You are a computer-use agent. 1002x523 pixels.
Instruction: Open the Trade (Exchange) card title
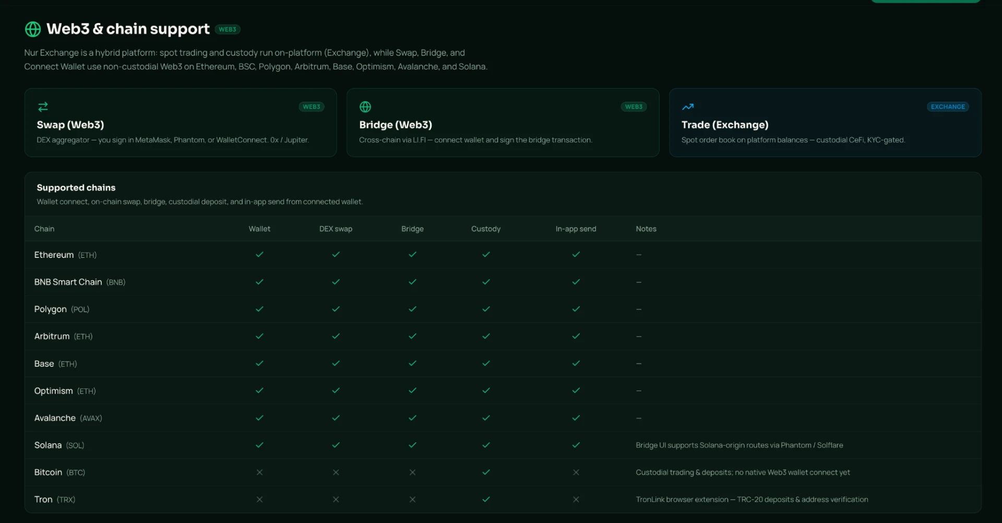(725, 125)
